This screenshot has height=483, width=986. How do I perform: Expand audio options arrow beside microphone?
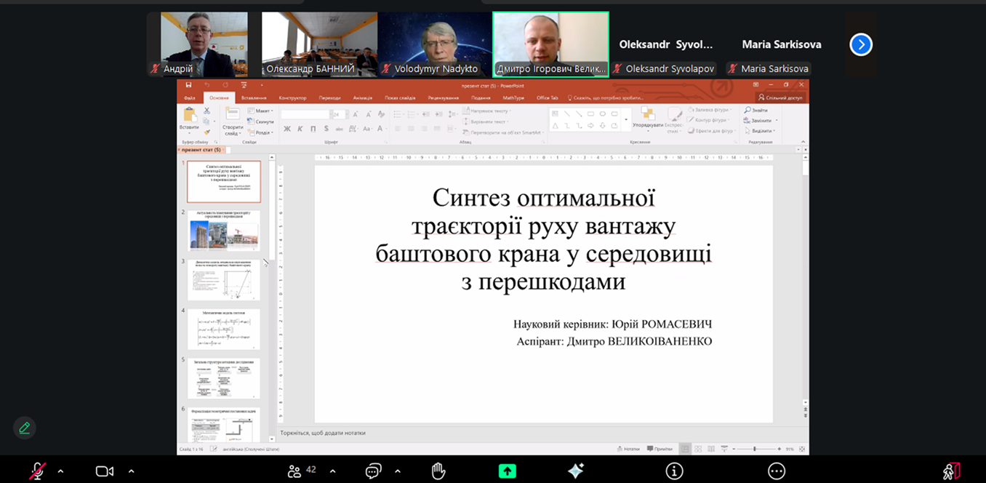(60, 471)
